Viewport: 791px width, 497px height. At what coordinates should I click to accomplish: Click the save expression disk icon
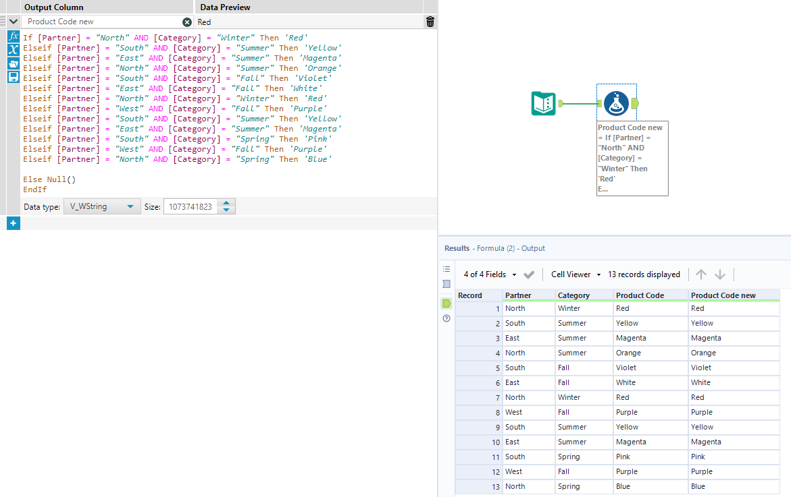(x=13, y=77)
